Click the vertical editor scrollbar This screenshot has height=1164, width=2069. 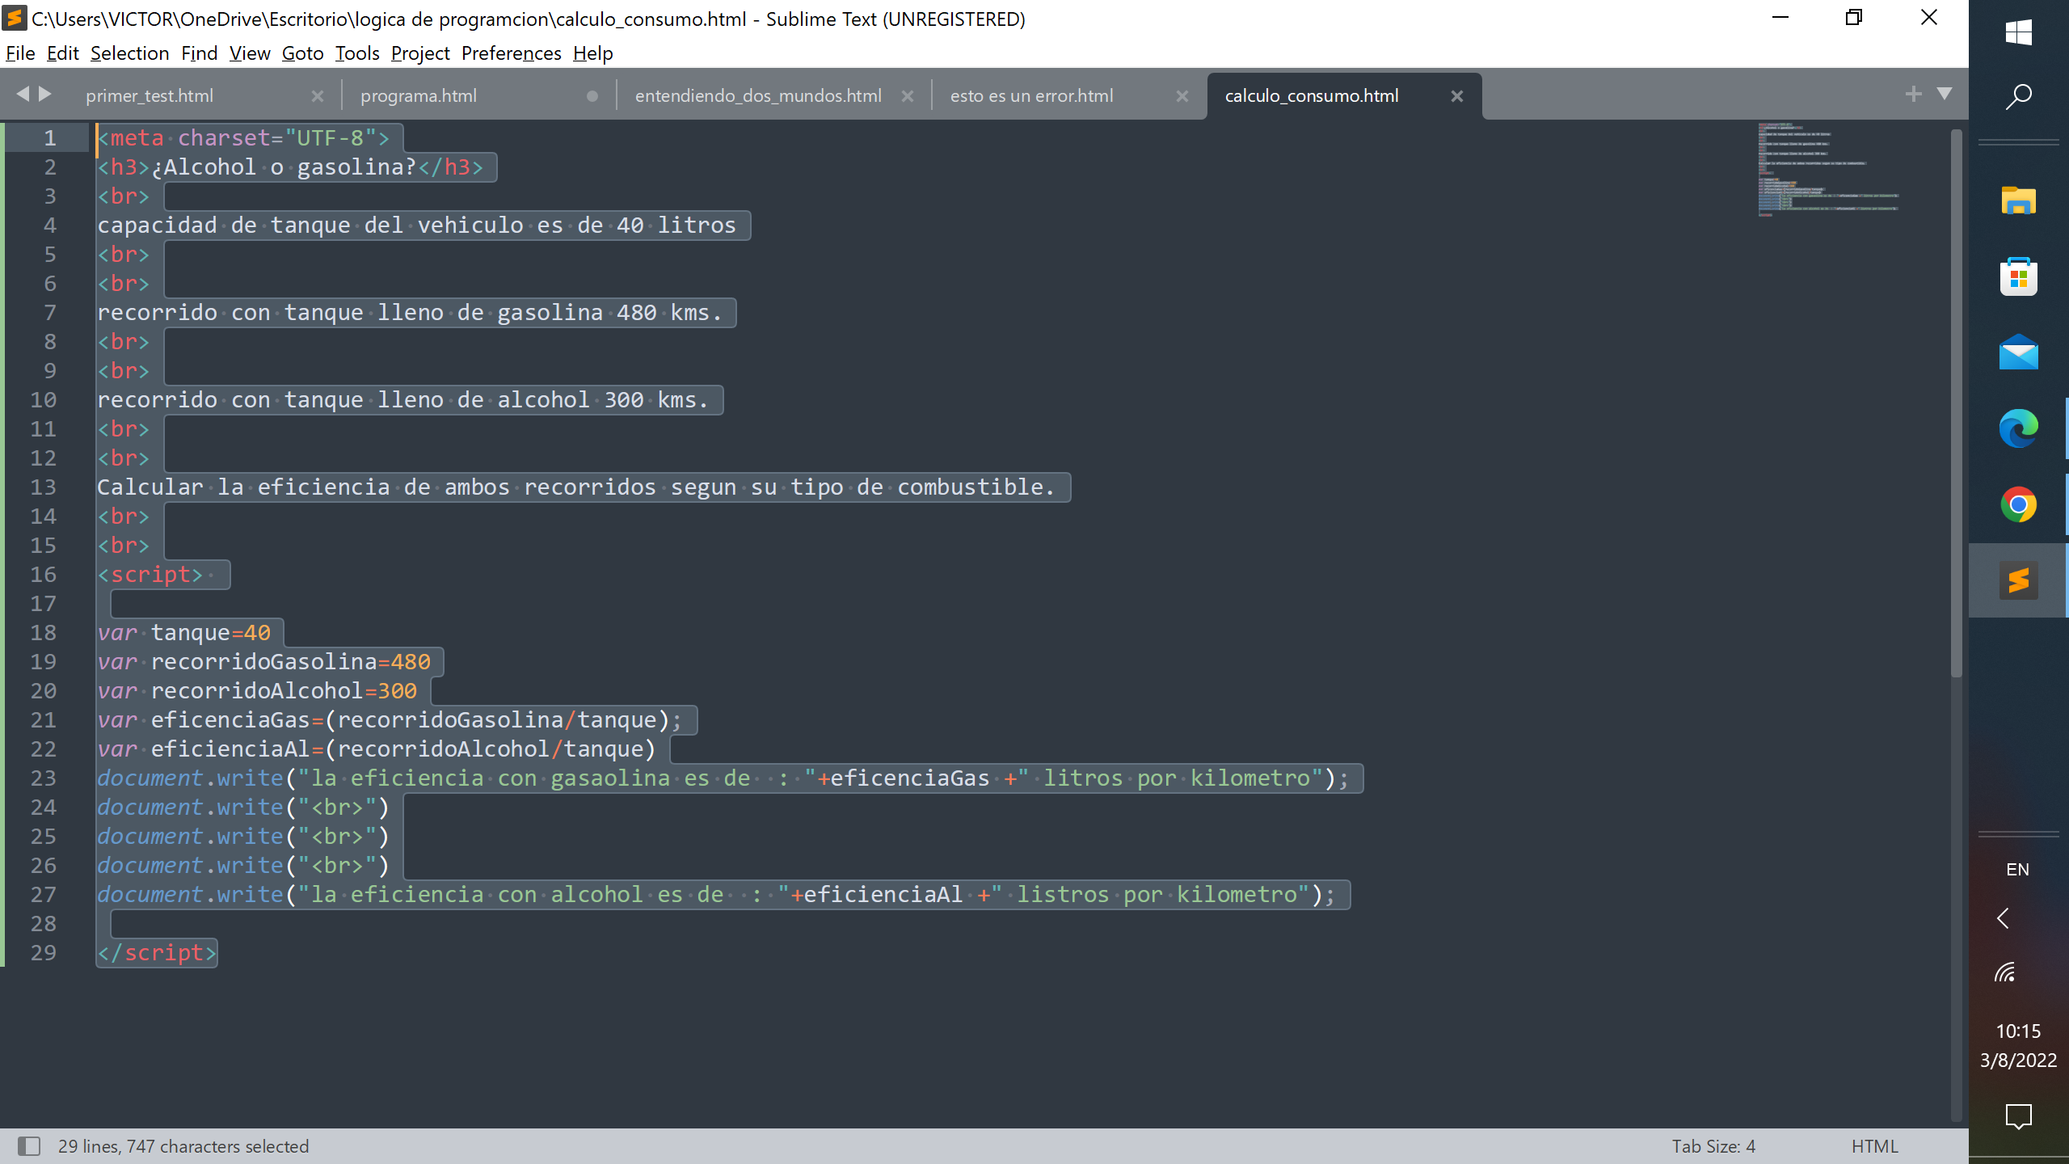[1956, 404]
